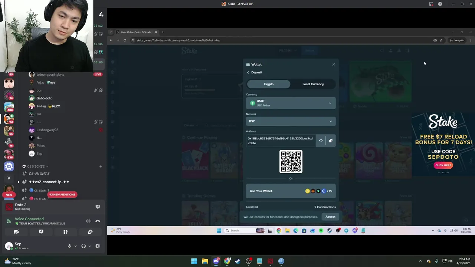The height and width of the screenshot is (267, 475).
Task: Show hidden system tray icons
Action: pyautogui.click(x=420, y=261)
